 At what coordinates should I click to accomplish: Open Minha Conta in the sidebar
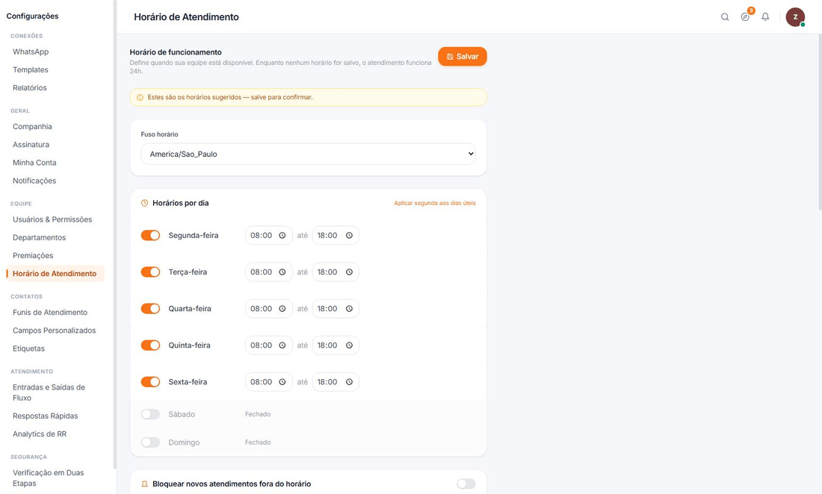pyautogui.click(x=34, y=163)
